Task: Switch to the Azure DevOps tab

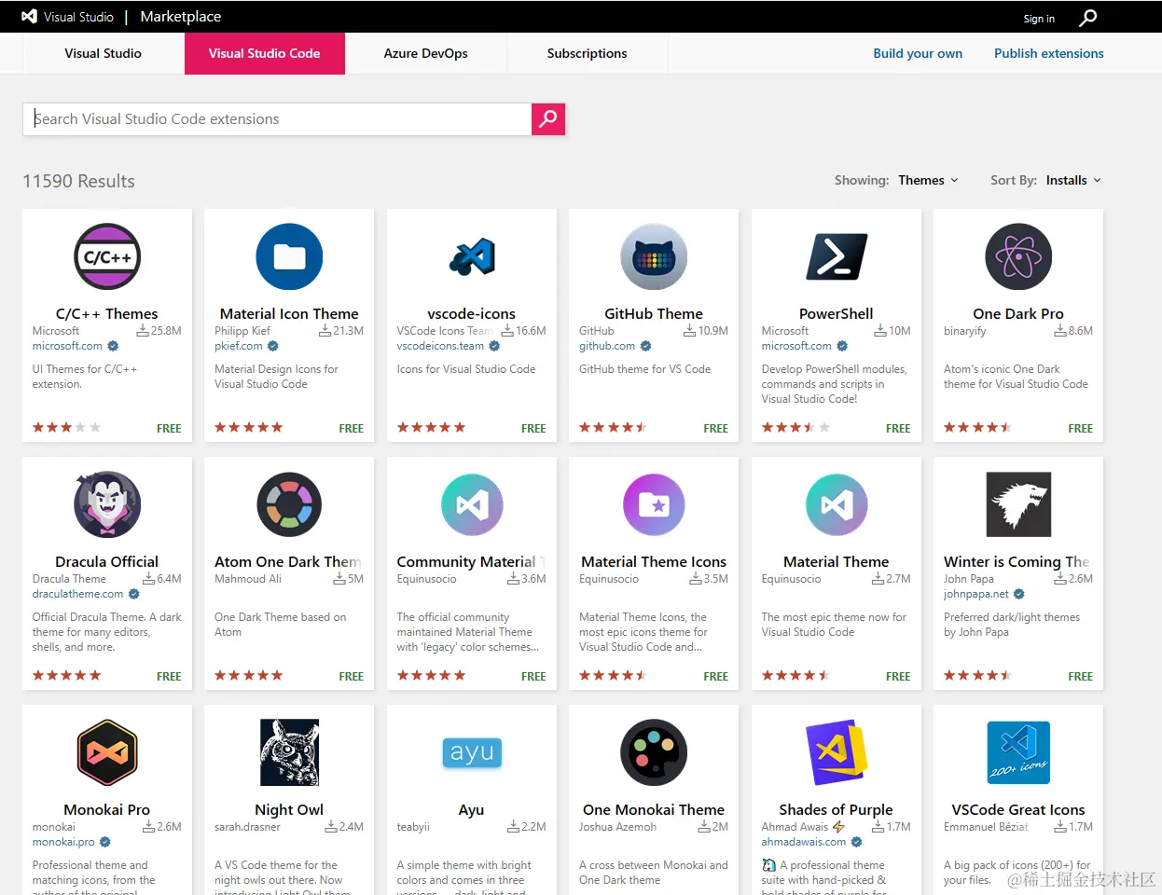Action: 426,53
